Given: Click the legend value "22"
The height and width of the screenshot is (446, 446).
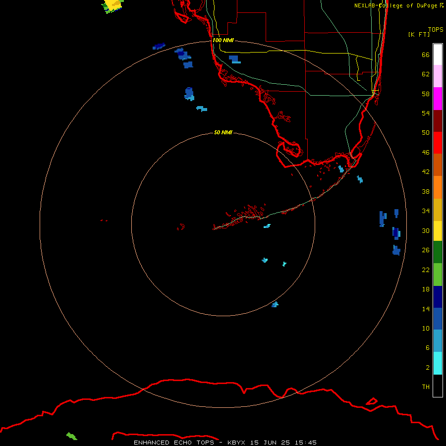Looking at the screenshot, I should [x=426, y=270].
